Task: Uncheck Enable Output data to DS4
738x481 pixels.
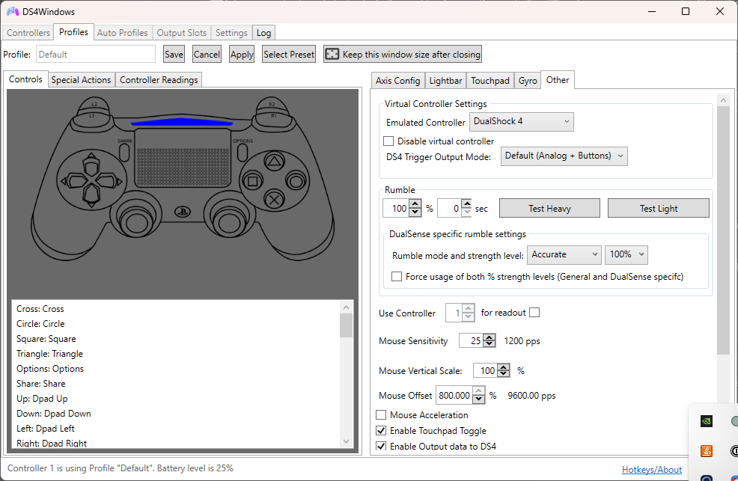Action: pos(381,446)
